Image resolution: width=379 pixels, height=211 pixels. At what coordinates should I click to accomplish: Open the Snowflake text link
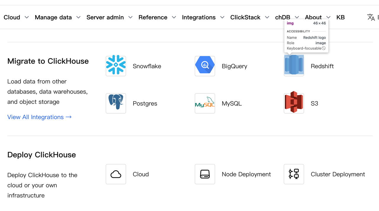[x=147, y=66]
